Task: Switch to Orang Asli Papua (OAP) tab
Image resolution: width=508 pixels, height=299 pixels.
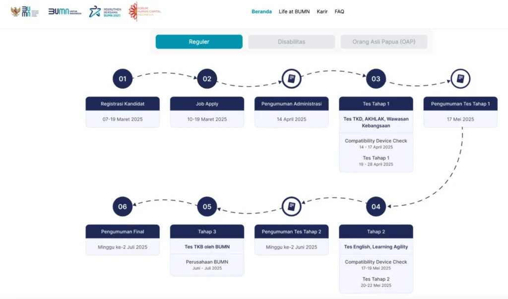Action: pos(384,42)
